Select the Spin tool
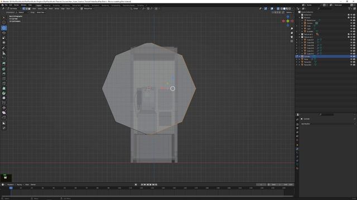357x200 pixels. (4, 93)
